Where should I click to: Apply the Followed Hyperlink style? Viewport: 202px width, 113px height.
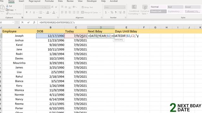(x=192, y=11)
